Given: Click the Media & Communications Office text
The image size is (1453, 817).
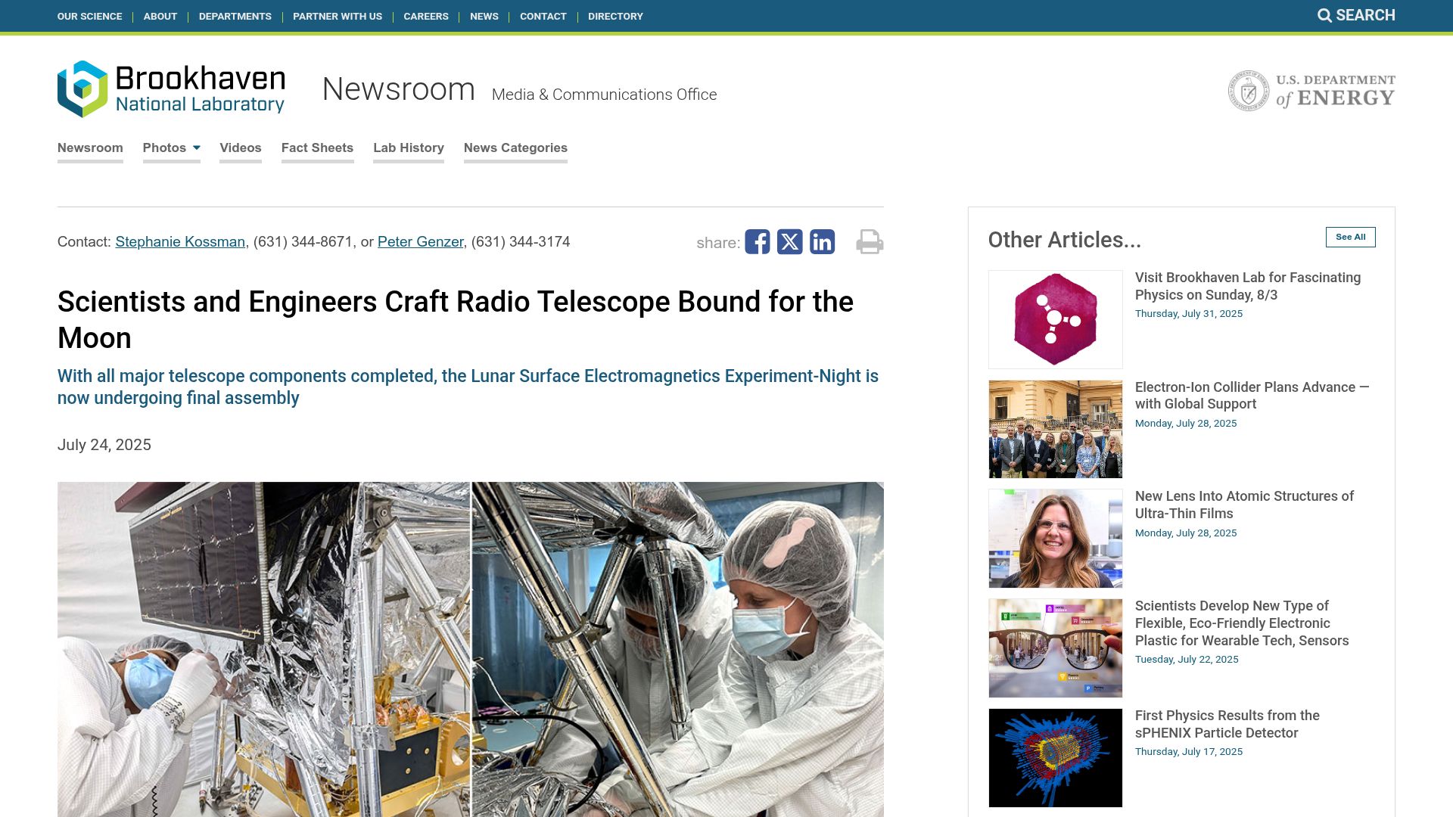Looking at the screenshot, I should click(604, 95).
